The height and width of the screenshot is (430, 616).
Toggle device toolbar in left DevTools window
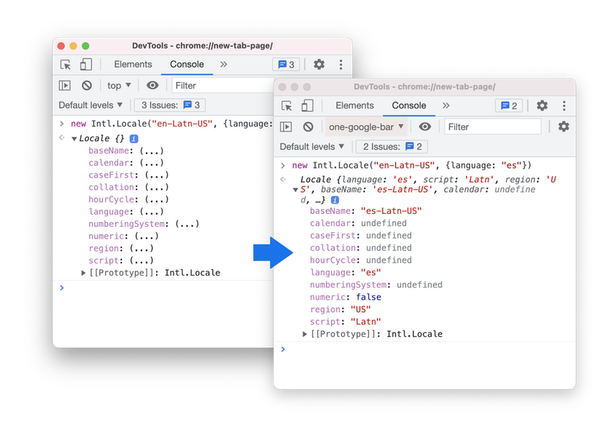(x=86, y=65)
